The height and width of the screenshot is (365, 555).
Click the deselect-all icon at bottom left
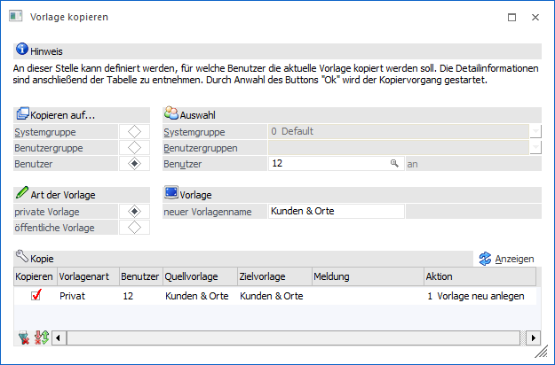(x=23, y=338)
